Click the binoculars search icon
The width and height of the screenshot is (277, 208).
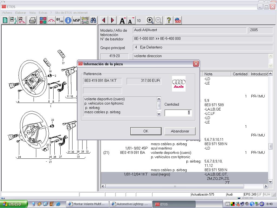click(x=93, y=20)
